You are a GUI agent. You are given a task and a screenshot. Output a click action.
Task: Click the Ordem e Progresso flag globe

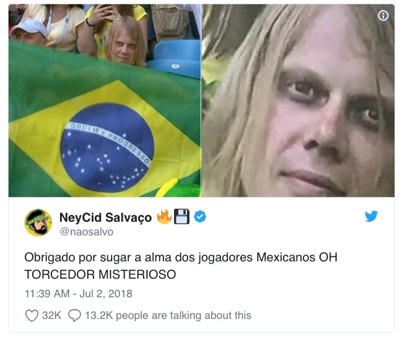coord(107,147)
